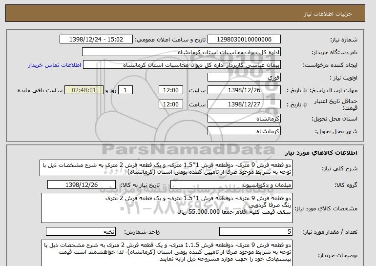Screen dimensions: 376x266
Task: Select the نام دستگاه خریدار field
Action: [181, 52]
